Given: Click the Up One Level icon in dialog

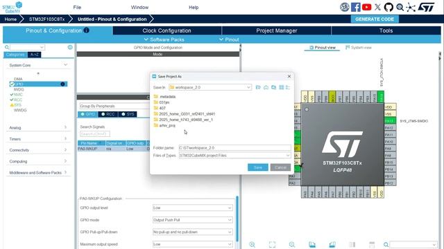Looking at the screenshot, I should click(258, 87).
